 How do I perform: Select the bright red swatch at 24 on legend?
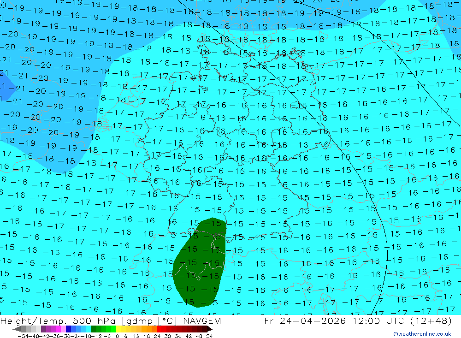159,329
